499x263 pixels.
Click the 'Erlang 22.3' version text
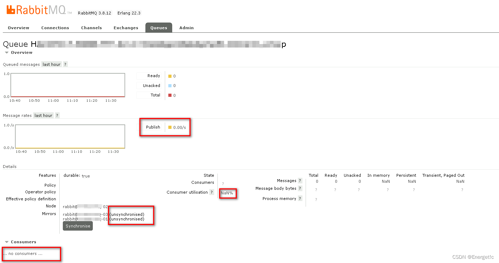click(x=129, y=13)
